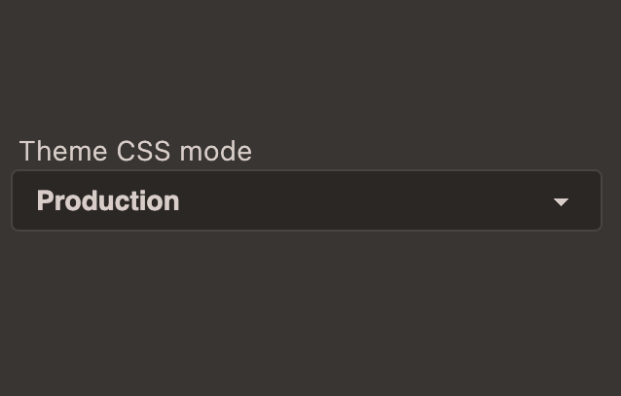Click the Production text in the dropdown

108,201
